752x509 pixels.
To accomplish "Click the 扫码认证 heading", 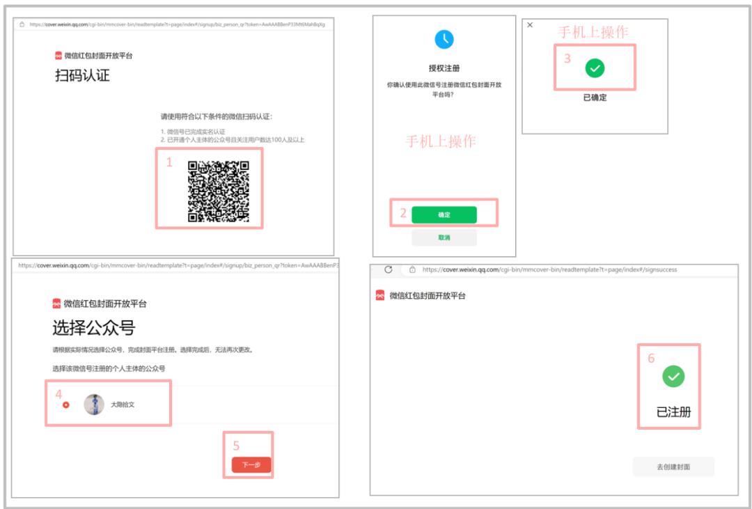I will pyautogui.click(x=82, y=75).
